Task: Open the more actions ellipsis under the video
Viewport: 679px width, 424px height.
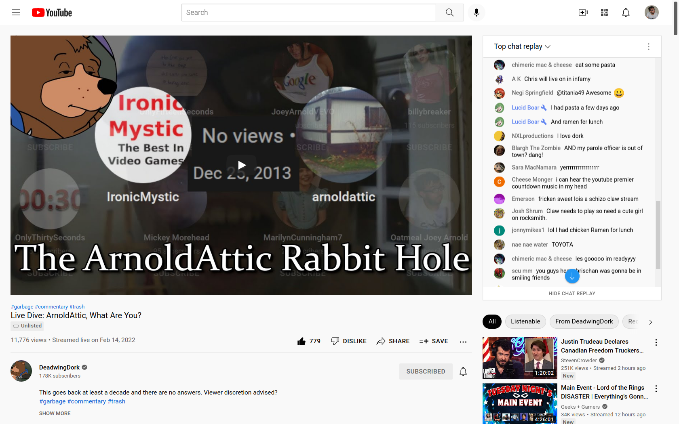Action: pyautogui.click(x=463, y=342)
